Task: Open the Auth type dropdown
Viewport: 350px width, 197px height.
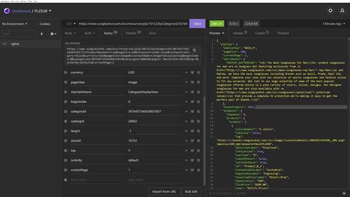Action: (x=90, y=33)
